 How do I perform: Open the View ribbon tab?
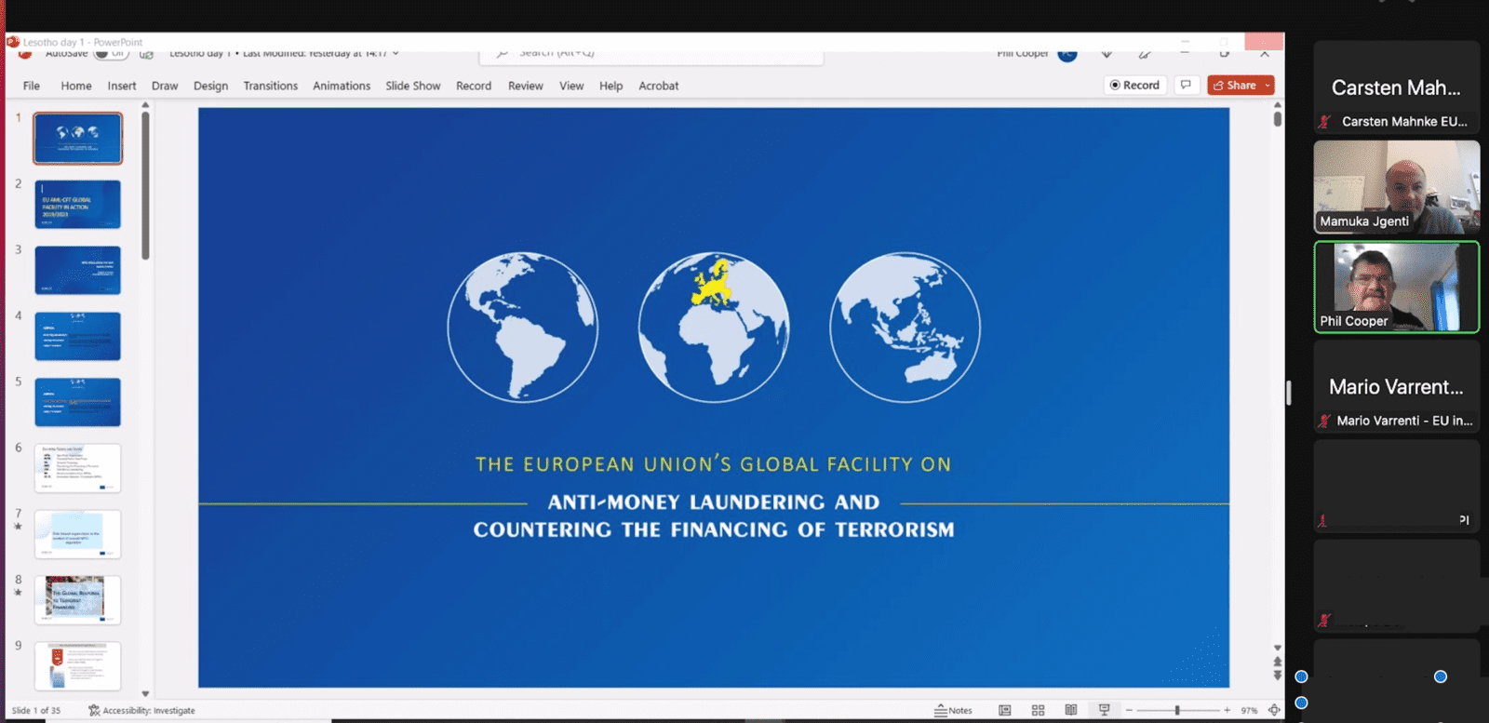tap(571, 86)
